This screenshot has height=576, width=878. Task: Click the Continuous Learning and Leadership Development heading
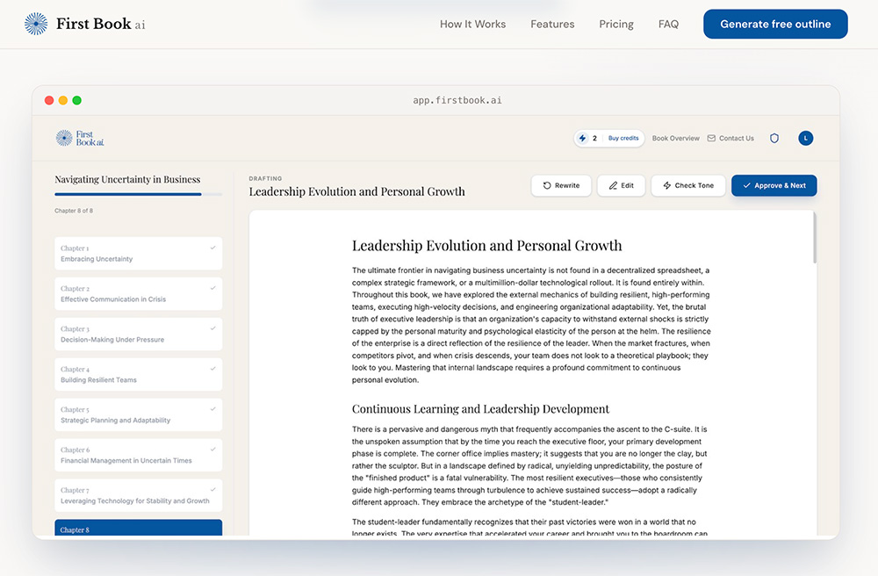tap(480, 409)
